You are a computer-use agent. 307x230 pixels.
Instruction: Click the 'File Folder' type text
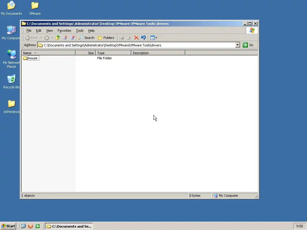pyautogui.click(x=104, y=58)
